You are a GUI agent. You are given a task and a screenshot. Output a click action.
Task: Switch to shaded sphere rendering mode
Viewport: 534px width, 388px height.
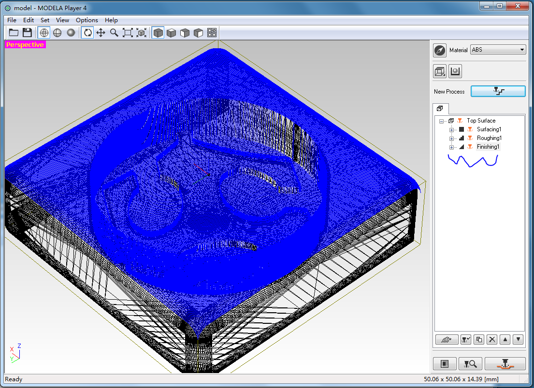point(71,33)
